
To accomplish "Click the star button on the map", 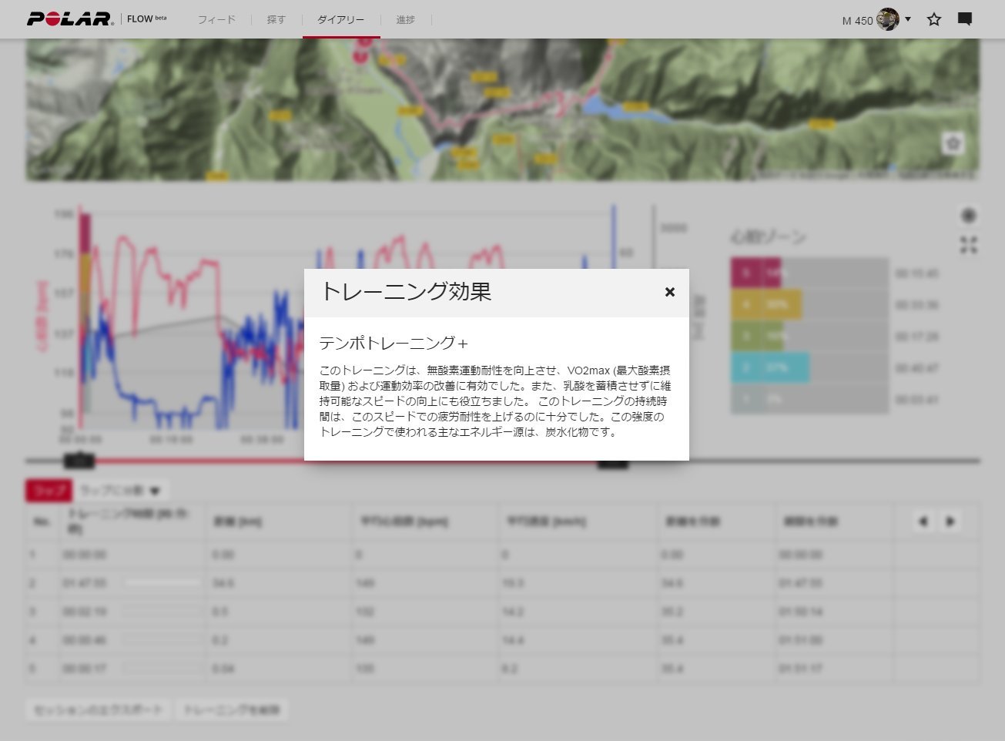I will pyautogui.click(x=953, y=143).
